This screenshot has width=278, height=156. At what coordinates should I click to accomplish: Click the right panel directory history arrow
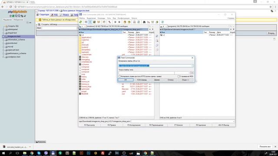[x=234, y=29]
